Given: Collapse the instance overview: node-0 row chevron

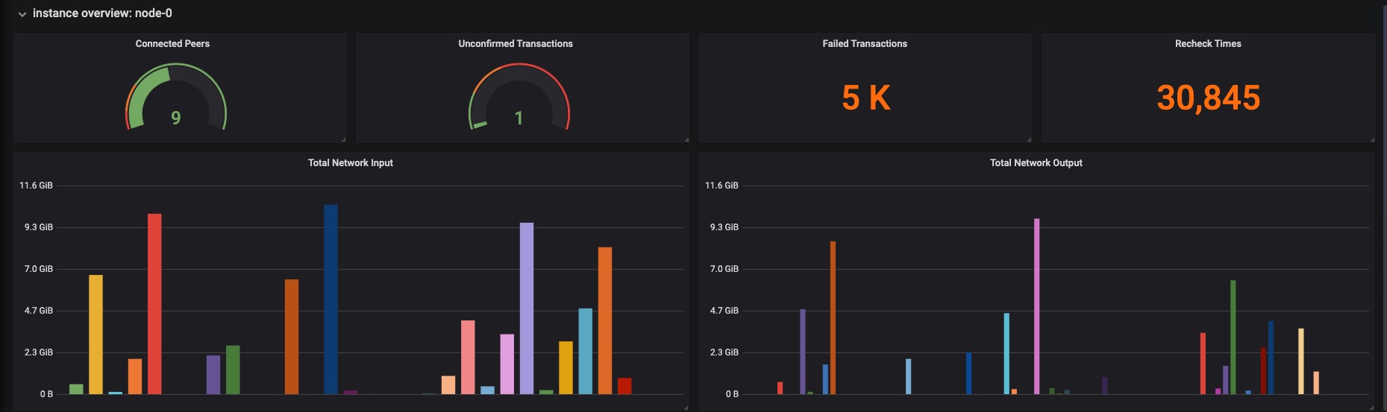Looking at the screenshot, I should 22,14.
